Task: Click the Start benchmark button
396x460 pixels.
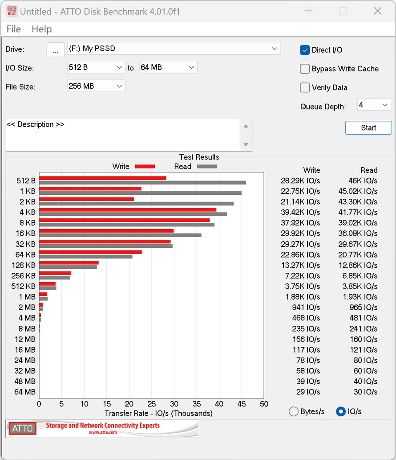Action: tap(368, 127)
